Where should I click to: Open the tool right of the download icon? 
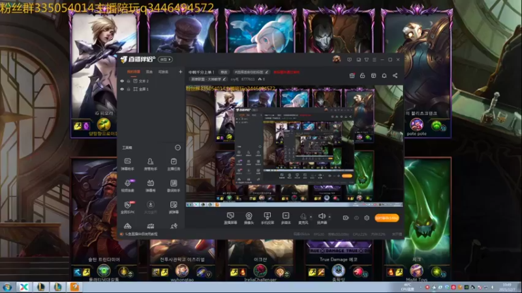point(174,207)
